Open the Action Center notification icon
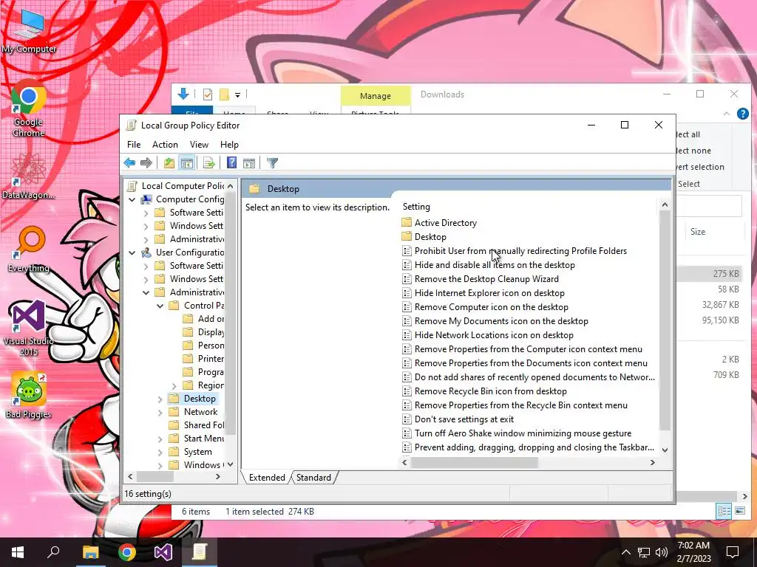The image size is (757, 567). pyautogui.click(x=733, y=552)
